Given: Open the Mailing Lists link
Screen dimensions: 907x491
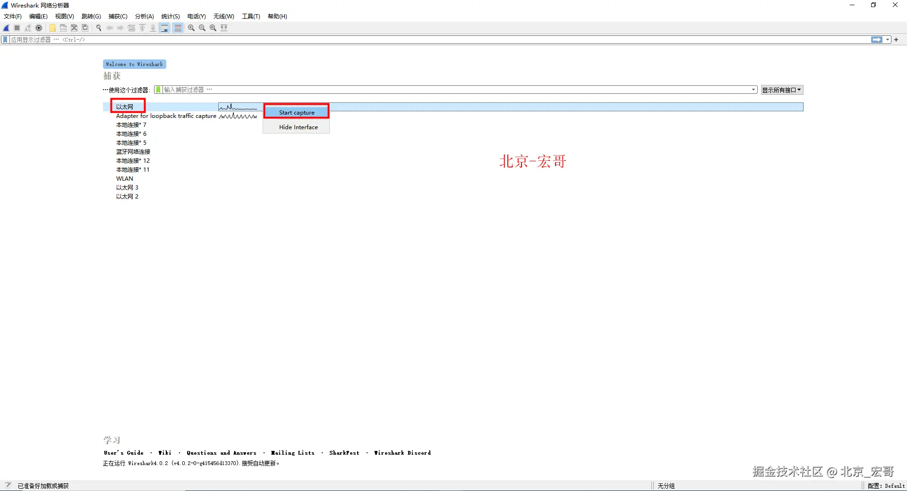Looking at the screenshot, I should (x=292, y=453).
